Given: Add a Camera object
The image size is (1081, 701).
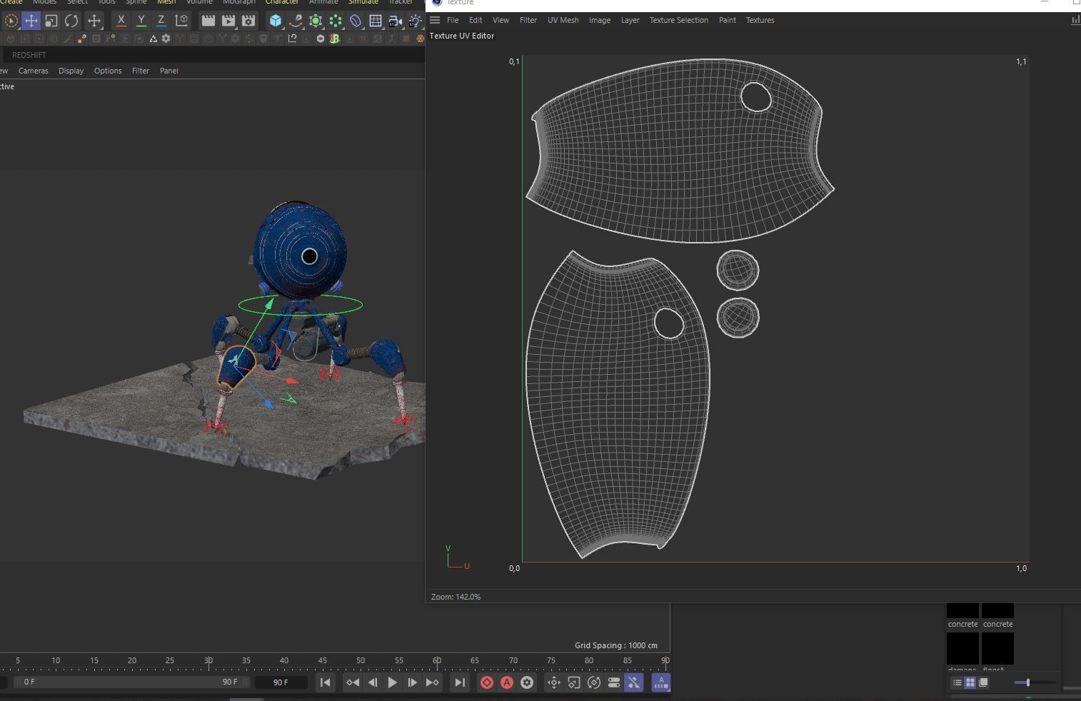Looking at the screenshot, I should pos(396,21).
